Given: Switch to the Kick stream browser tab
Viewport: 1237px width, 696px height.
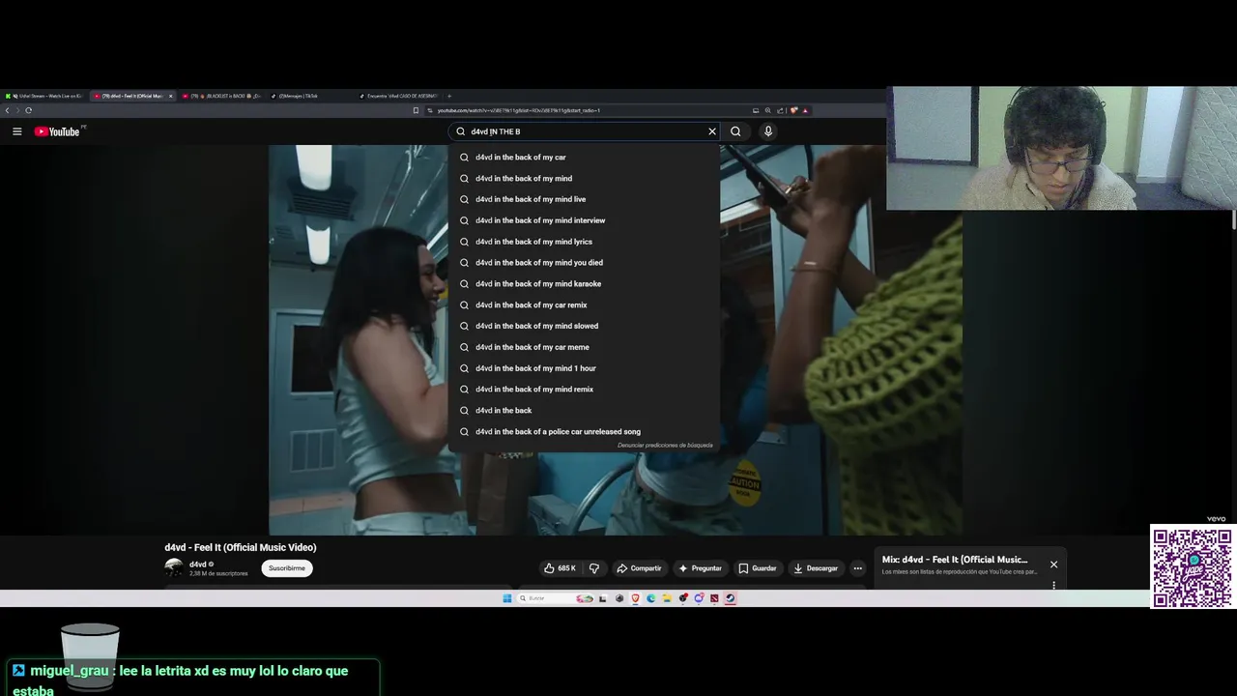Looking at the screenshot, I should click(44, 96).
